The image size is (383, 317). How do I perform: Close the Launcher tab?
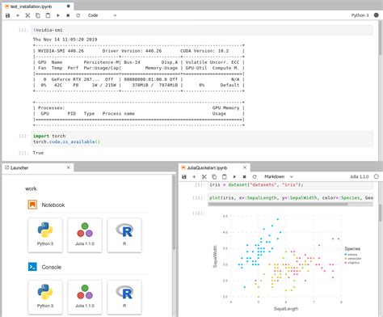(69, 167)
